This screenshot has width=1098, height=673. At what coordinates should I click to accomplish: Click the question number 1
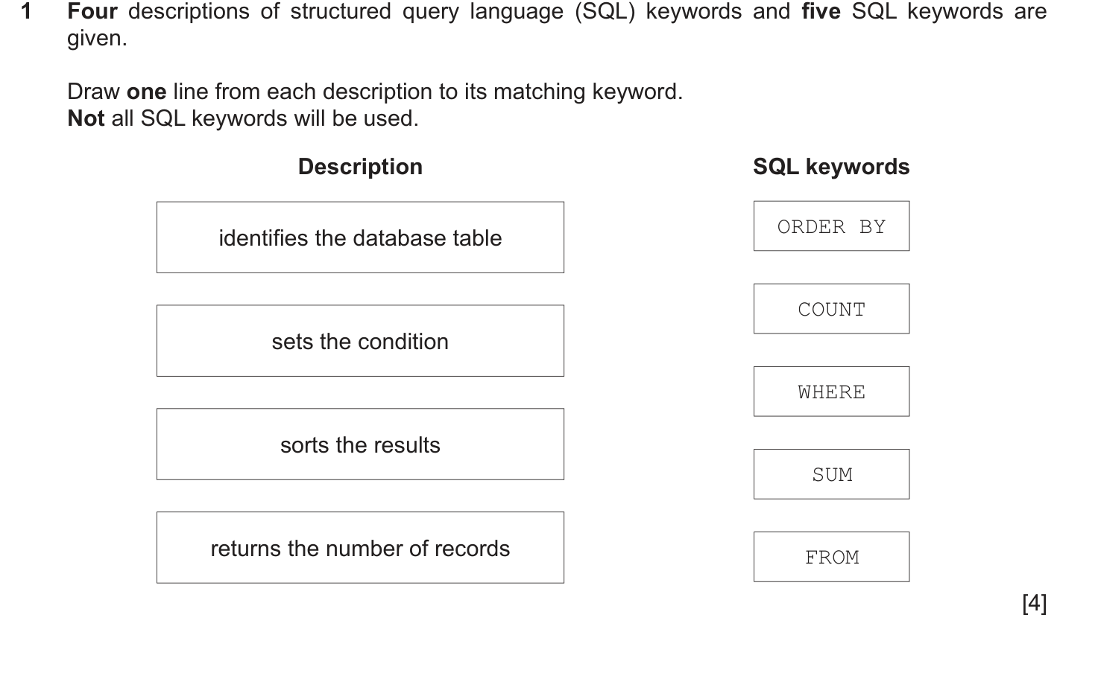click(27, 11)
